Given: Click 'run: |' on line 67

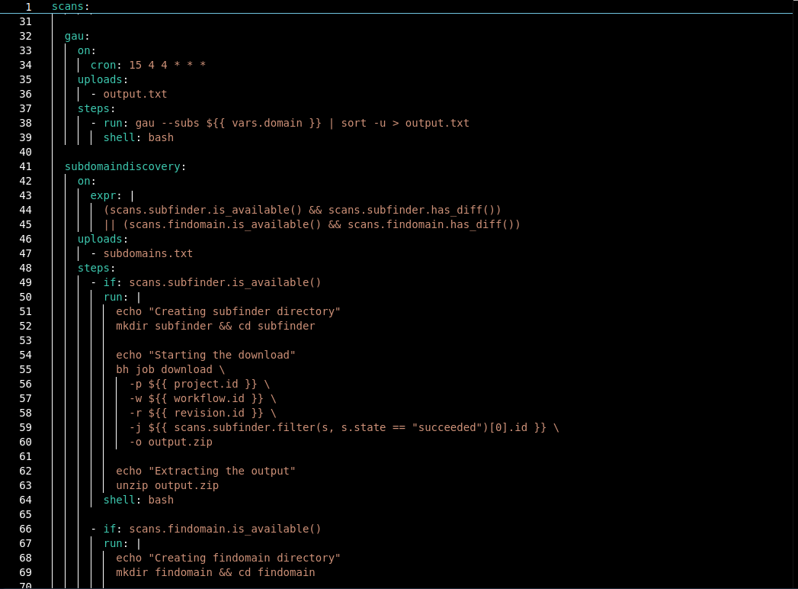Looking at the screenshot, I should (x=122, y=544).
